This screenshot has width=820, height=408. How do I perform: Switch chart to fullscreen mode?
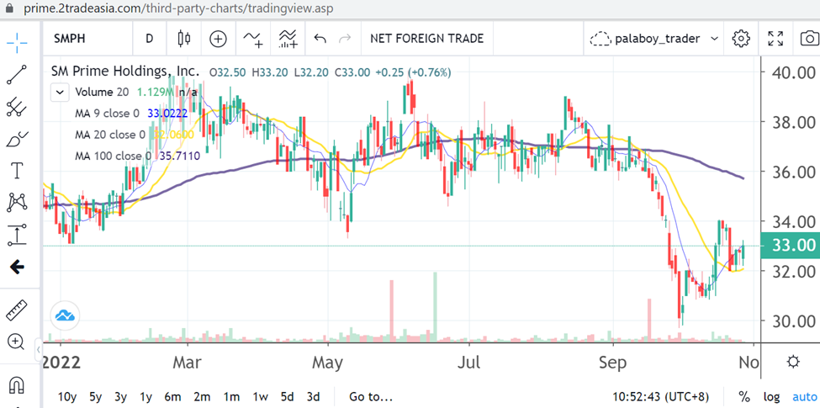click(775, 38)
